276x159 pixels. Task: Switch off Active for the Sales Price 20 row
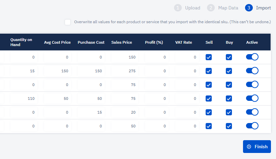pyautogui.click(x=252, y=112)
